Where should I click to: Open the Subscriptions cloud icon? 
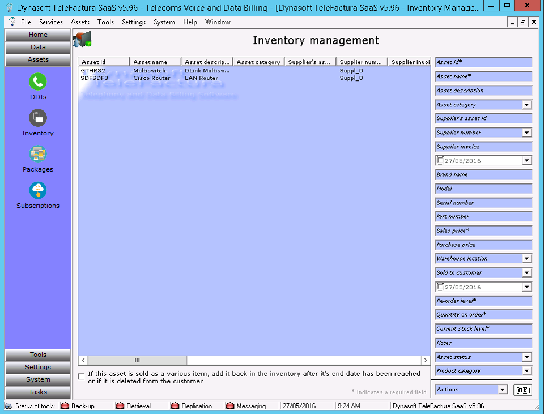[38, 190]
